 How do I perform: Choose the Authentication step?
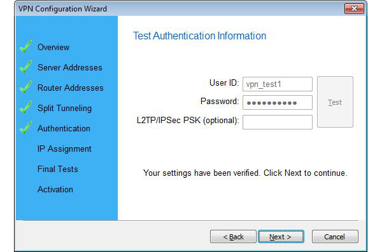(x=64, y=129)
